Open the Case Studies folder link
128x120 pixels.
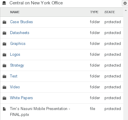(x=21, y=22)
